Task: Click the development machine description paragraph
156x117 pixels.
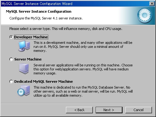Action: pyautogui.click(x=83, y=47)
